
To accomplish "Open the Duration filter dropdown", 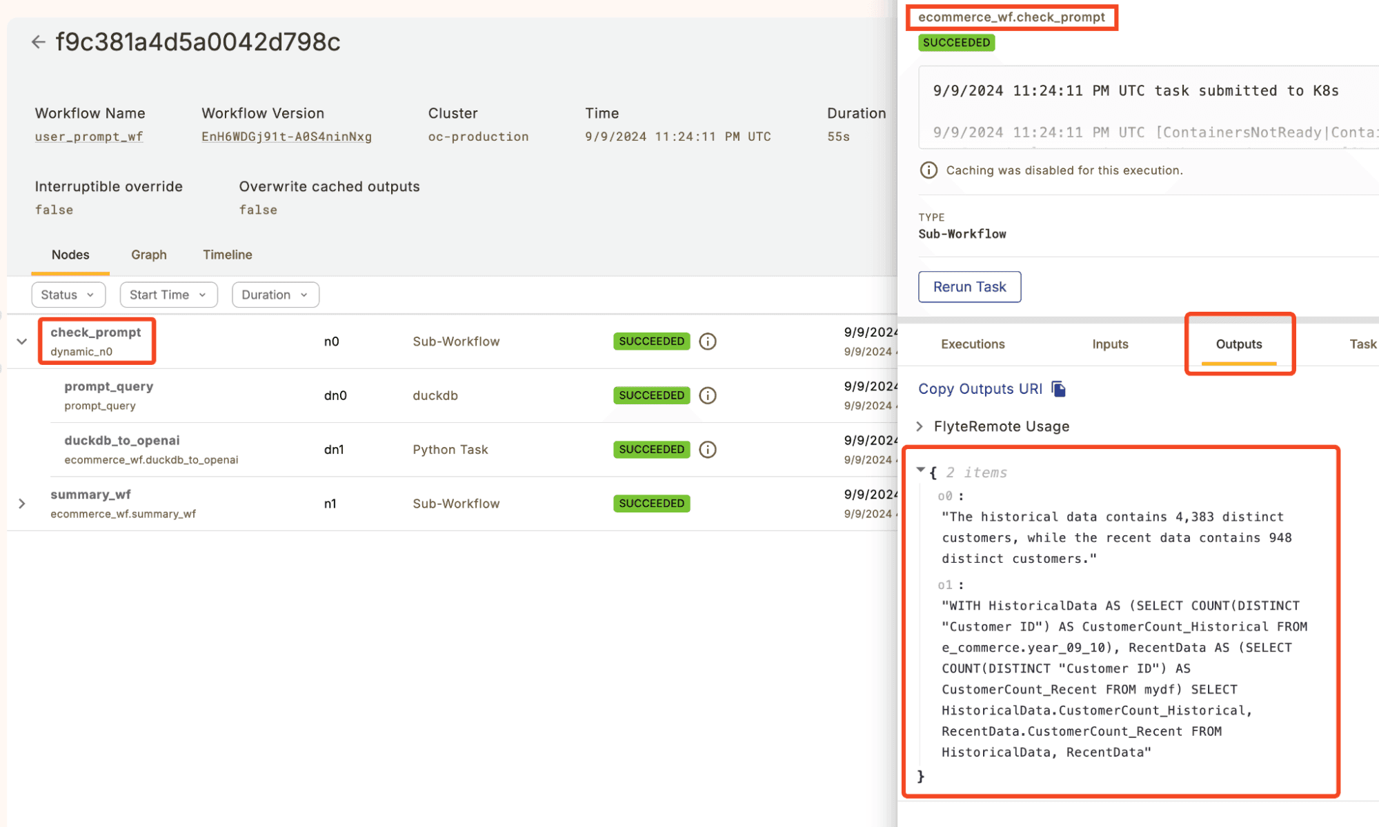I will pos(275,295).
